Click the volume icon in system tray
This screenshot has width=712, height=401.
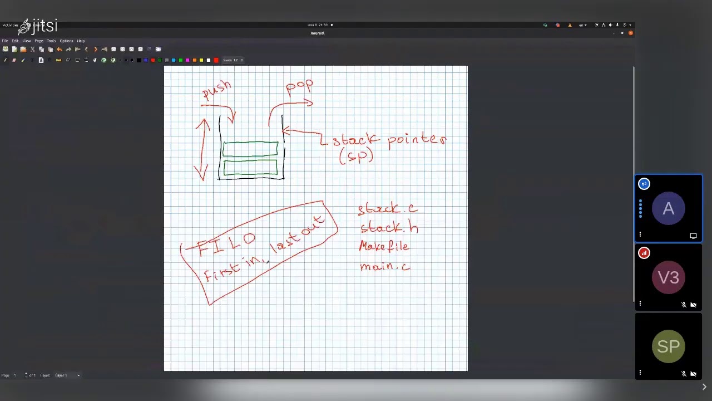coord(610,25)
